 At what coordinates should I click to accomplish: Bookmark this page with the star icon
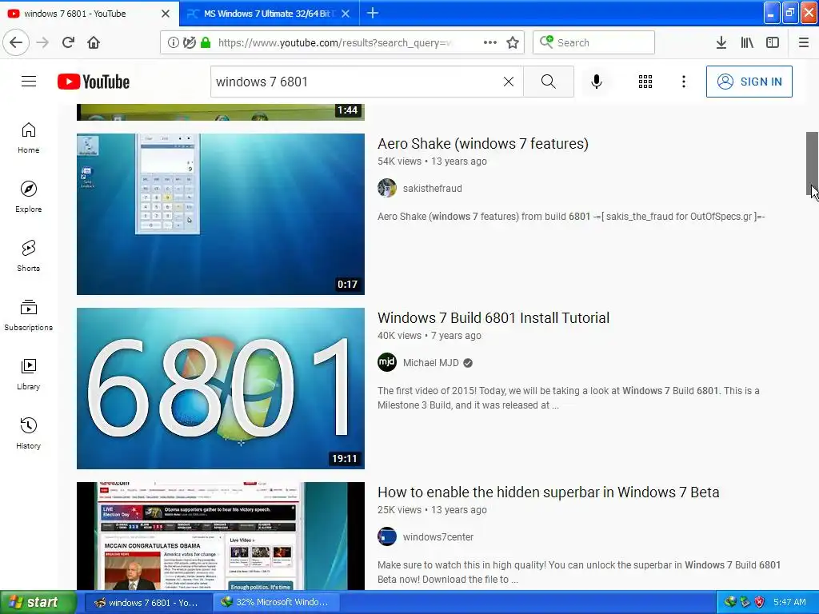513,42
